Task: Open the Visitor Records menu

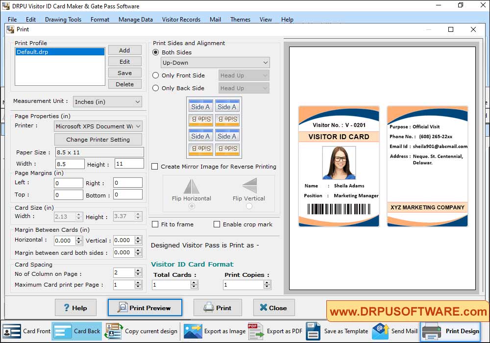Action: 181,20
